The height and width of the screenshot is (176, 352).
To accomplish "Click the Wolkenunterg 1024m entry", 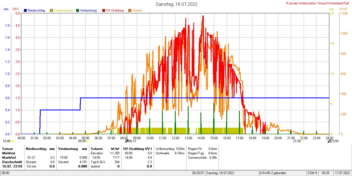I will (170, 149).
